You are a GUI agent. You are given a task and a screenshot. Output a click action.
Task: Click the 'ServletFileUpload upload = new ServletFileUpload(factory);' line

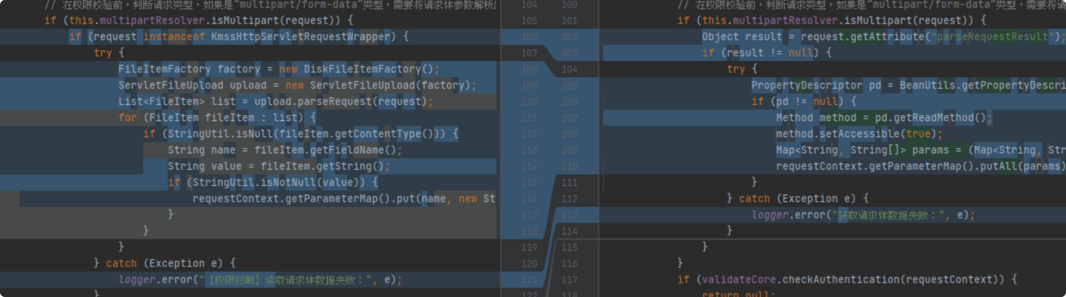298,85
